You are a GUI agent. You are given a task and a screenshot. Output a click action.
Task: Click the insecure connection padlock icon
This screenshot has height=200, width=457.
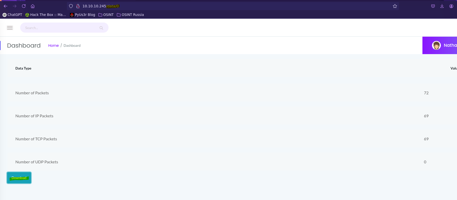click(78, 6)
